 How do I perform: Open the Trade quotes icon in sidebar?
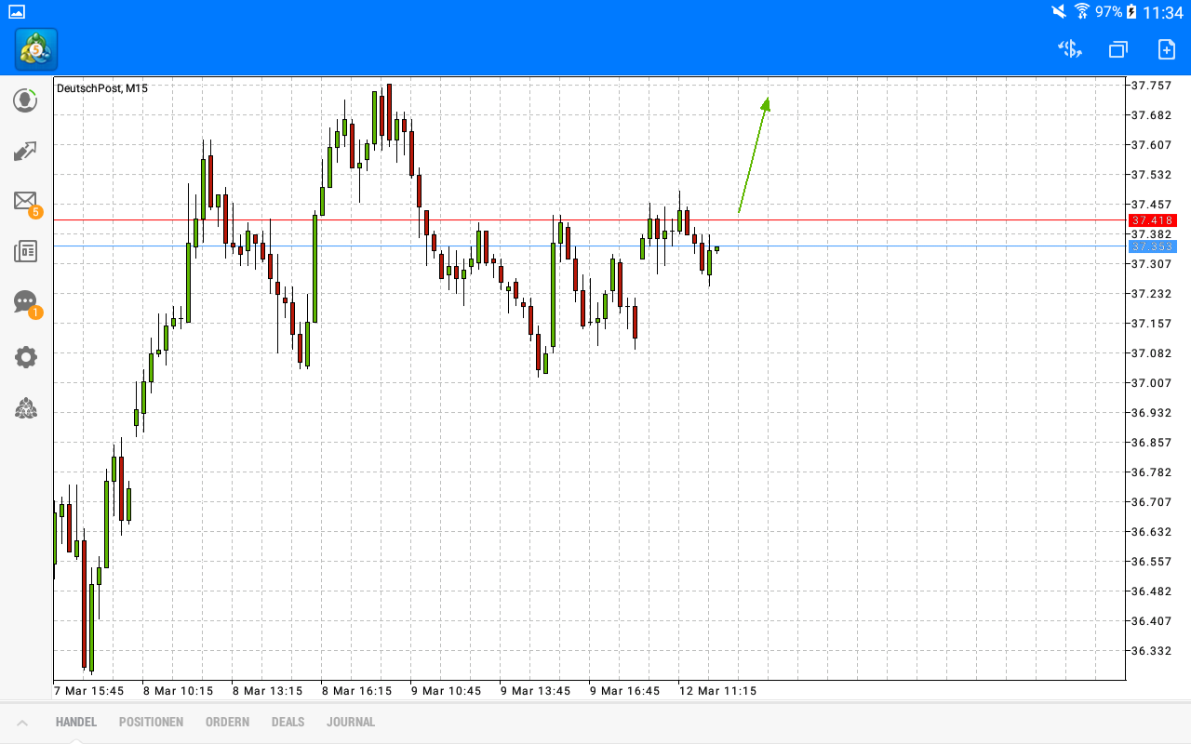click(25, 151)
